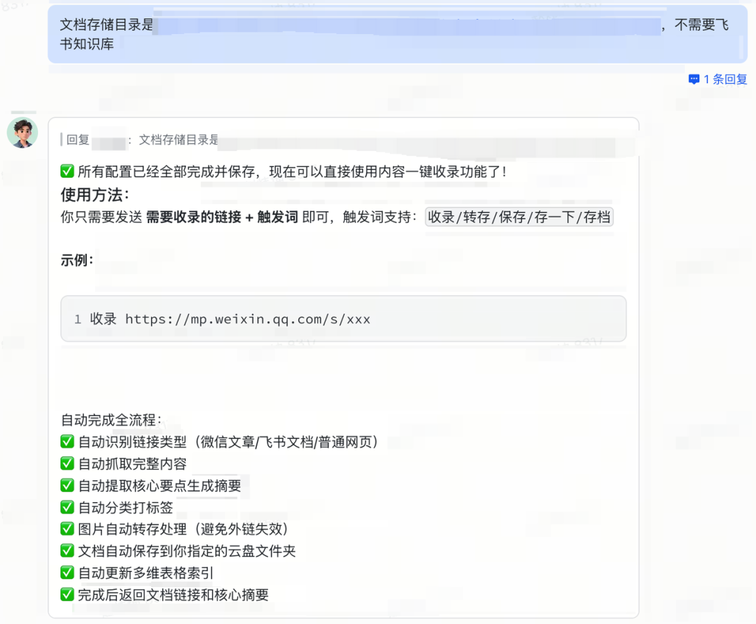The height and width of the screenshot is (624, 756).
Task: Click the reply comment bubble icon
Action: pyautogui.click(x=694, y=80)
